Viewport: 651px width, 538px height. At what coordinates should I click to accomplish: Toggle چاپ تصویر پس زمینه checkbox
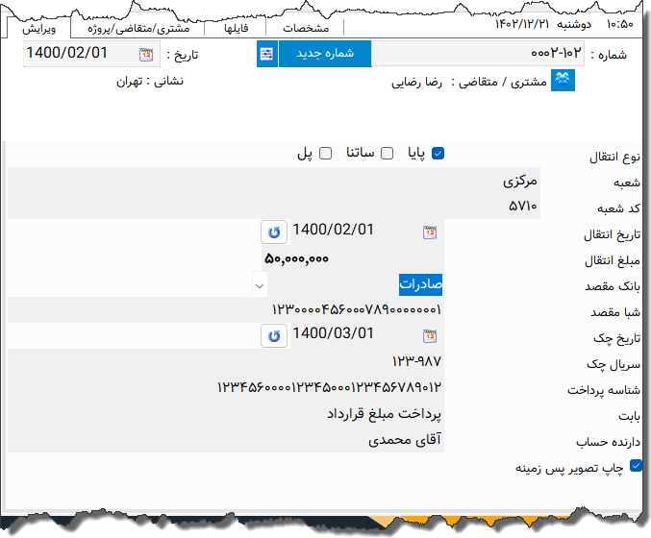tap(636, 466)
